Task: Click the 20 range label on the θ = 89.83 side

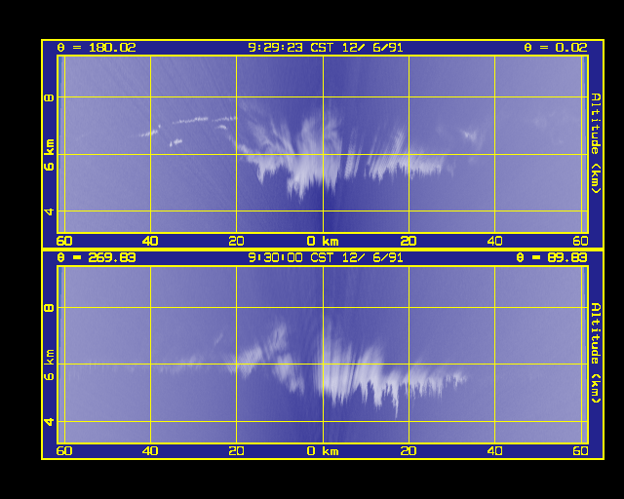Action: pos(409,451)
